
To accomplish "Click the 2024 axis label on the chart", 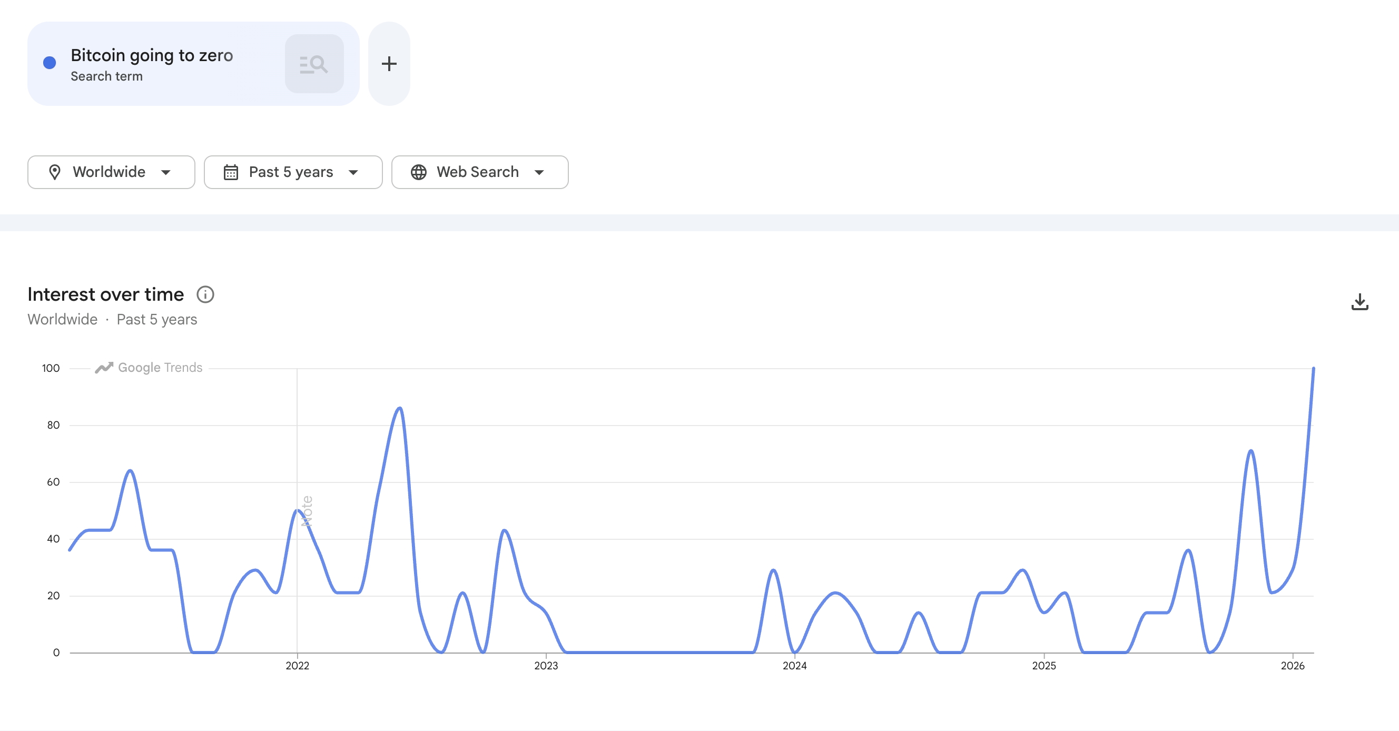I will [795, 665].
